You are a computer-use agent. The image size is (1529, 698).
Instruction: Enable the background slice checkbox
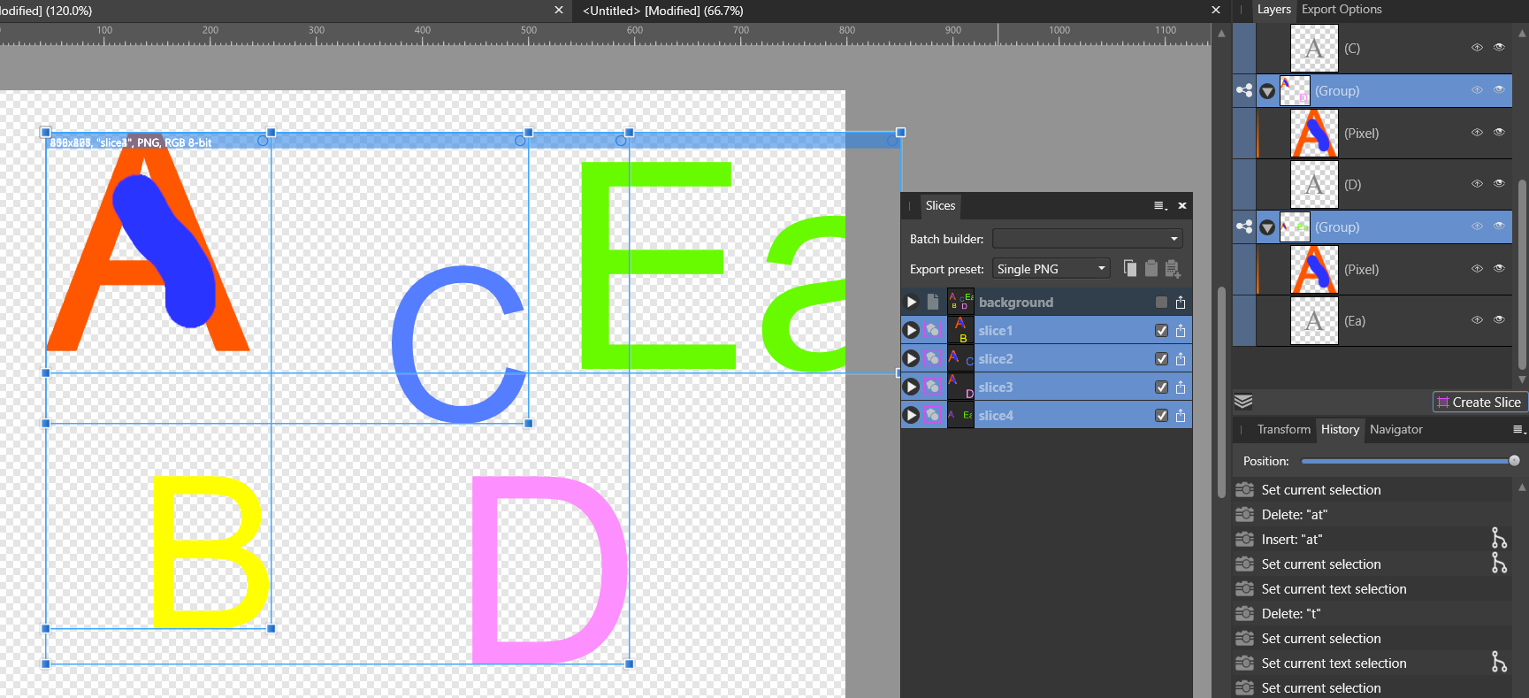pyautogui.click(x=1161, y=303)
